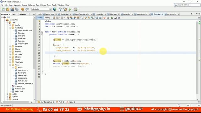Open the File menu
201x113 pixels.
(x=2, y=5)
